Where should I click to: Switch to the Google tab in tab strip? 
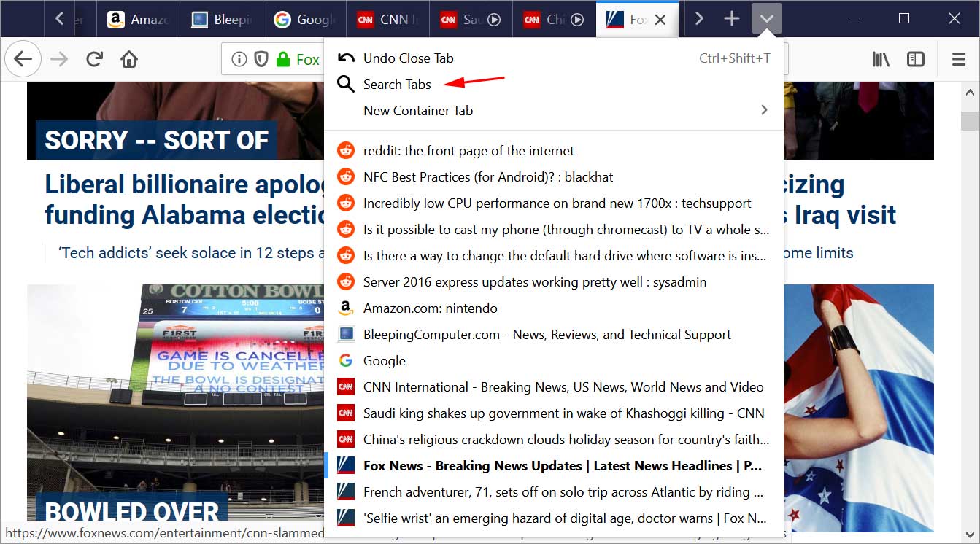tap(305, 20)
